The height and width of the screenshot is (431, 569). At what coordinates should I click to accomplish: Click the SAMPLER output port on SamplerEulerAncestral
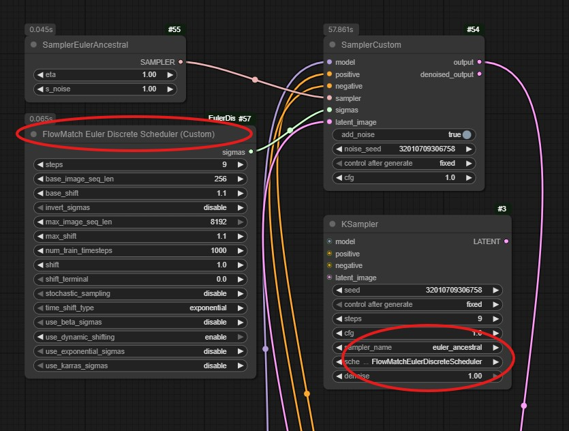pos(180,62)
